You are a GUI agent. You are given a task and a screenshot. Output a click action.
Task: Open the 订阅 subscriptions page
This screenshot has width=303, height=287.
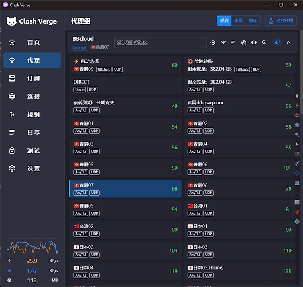[x=32, y=78]
